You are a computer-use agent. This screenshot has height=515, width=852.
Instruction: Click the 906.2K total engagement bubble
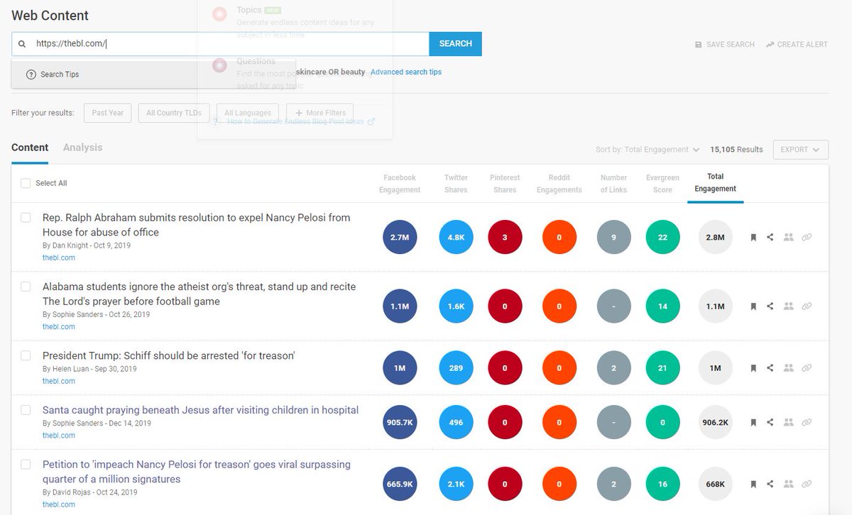(715, 423)
